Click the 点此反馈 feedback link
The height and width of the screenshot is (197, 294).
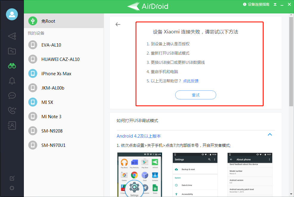tap(191, 81)
